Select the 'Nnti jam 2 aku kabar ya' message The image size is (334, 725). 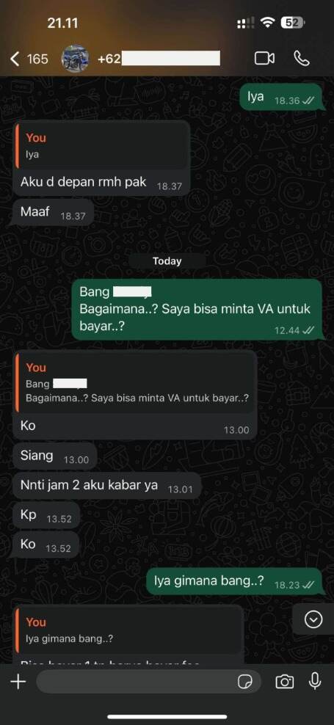pyautogui.click(x=107, y=486)
